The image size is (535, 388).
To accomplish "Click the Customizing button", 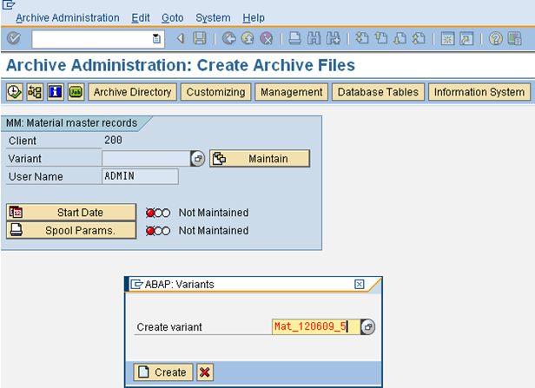I will tap(215, 92).
